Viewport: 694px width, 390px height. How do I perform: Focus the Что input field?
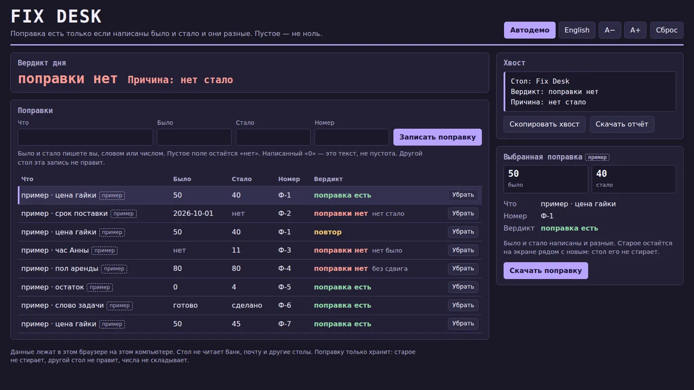coord(85,137)
